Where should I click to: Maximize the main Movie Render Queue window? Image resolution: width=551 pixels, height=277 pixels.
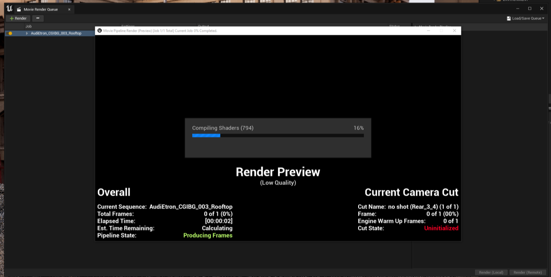coord(529,9)
